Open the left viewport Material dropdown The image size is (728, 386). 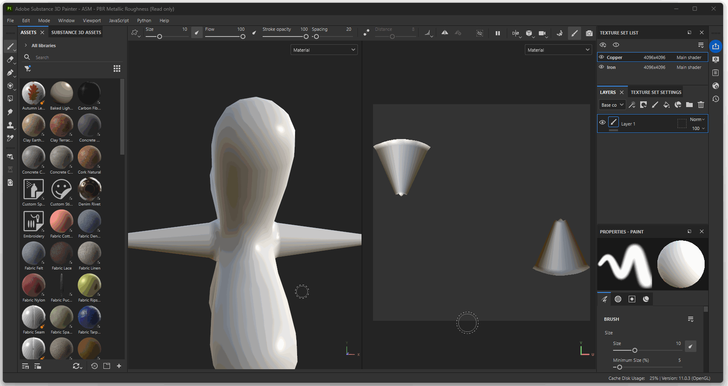click(324, 50)
